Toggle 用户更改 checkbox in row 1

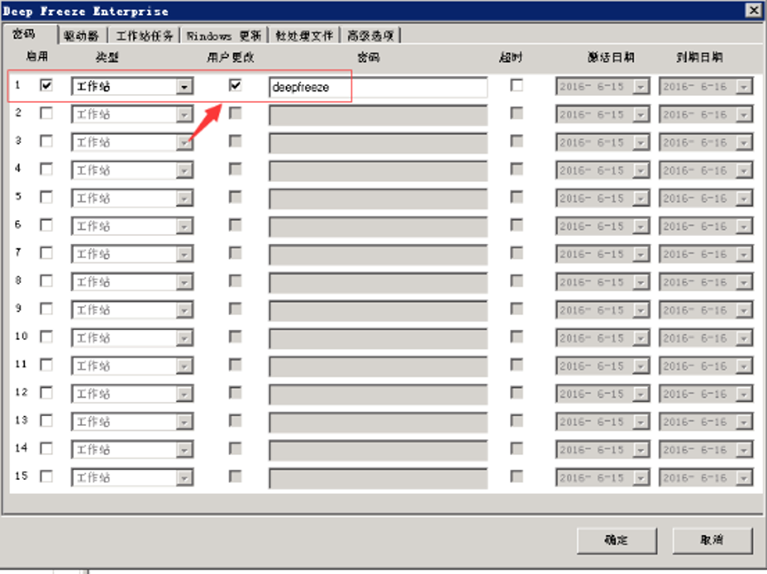pos(235,85)
